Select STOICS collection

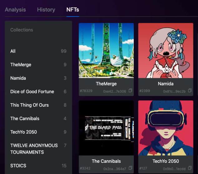(x=38, y=166)
